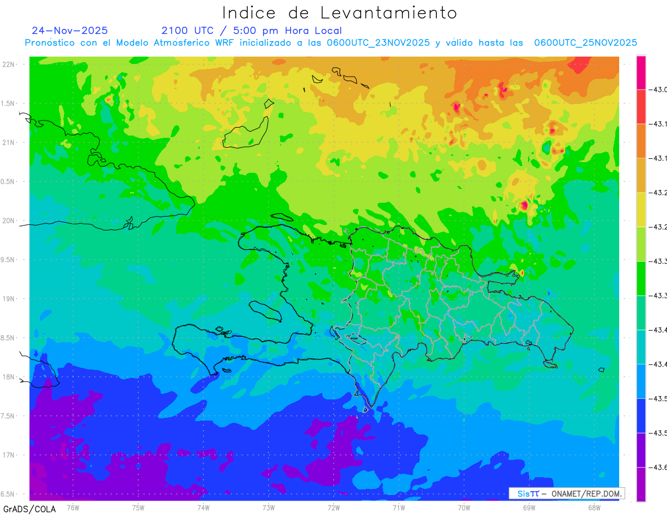Click the 'Pronostico con el Modelo Atmosferico WRF' line
The height and width of the screenshot is (515, 667).
point(331,43)
